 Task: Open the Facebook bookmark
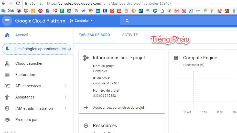pyautogui.click(x=48, y=11)
